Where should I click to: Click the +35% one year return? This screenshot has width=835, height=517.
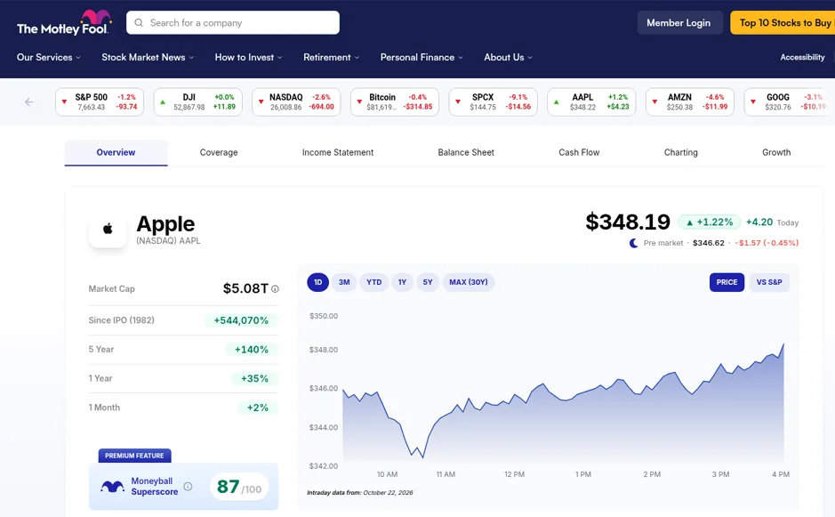coord(254,378)
